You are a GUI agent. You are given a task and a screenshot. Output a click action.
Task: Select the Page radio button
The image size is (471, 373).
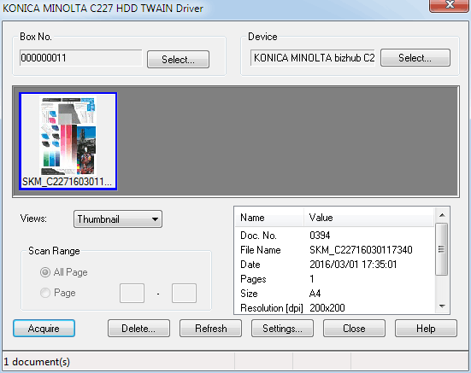(45, 293)
